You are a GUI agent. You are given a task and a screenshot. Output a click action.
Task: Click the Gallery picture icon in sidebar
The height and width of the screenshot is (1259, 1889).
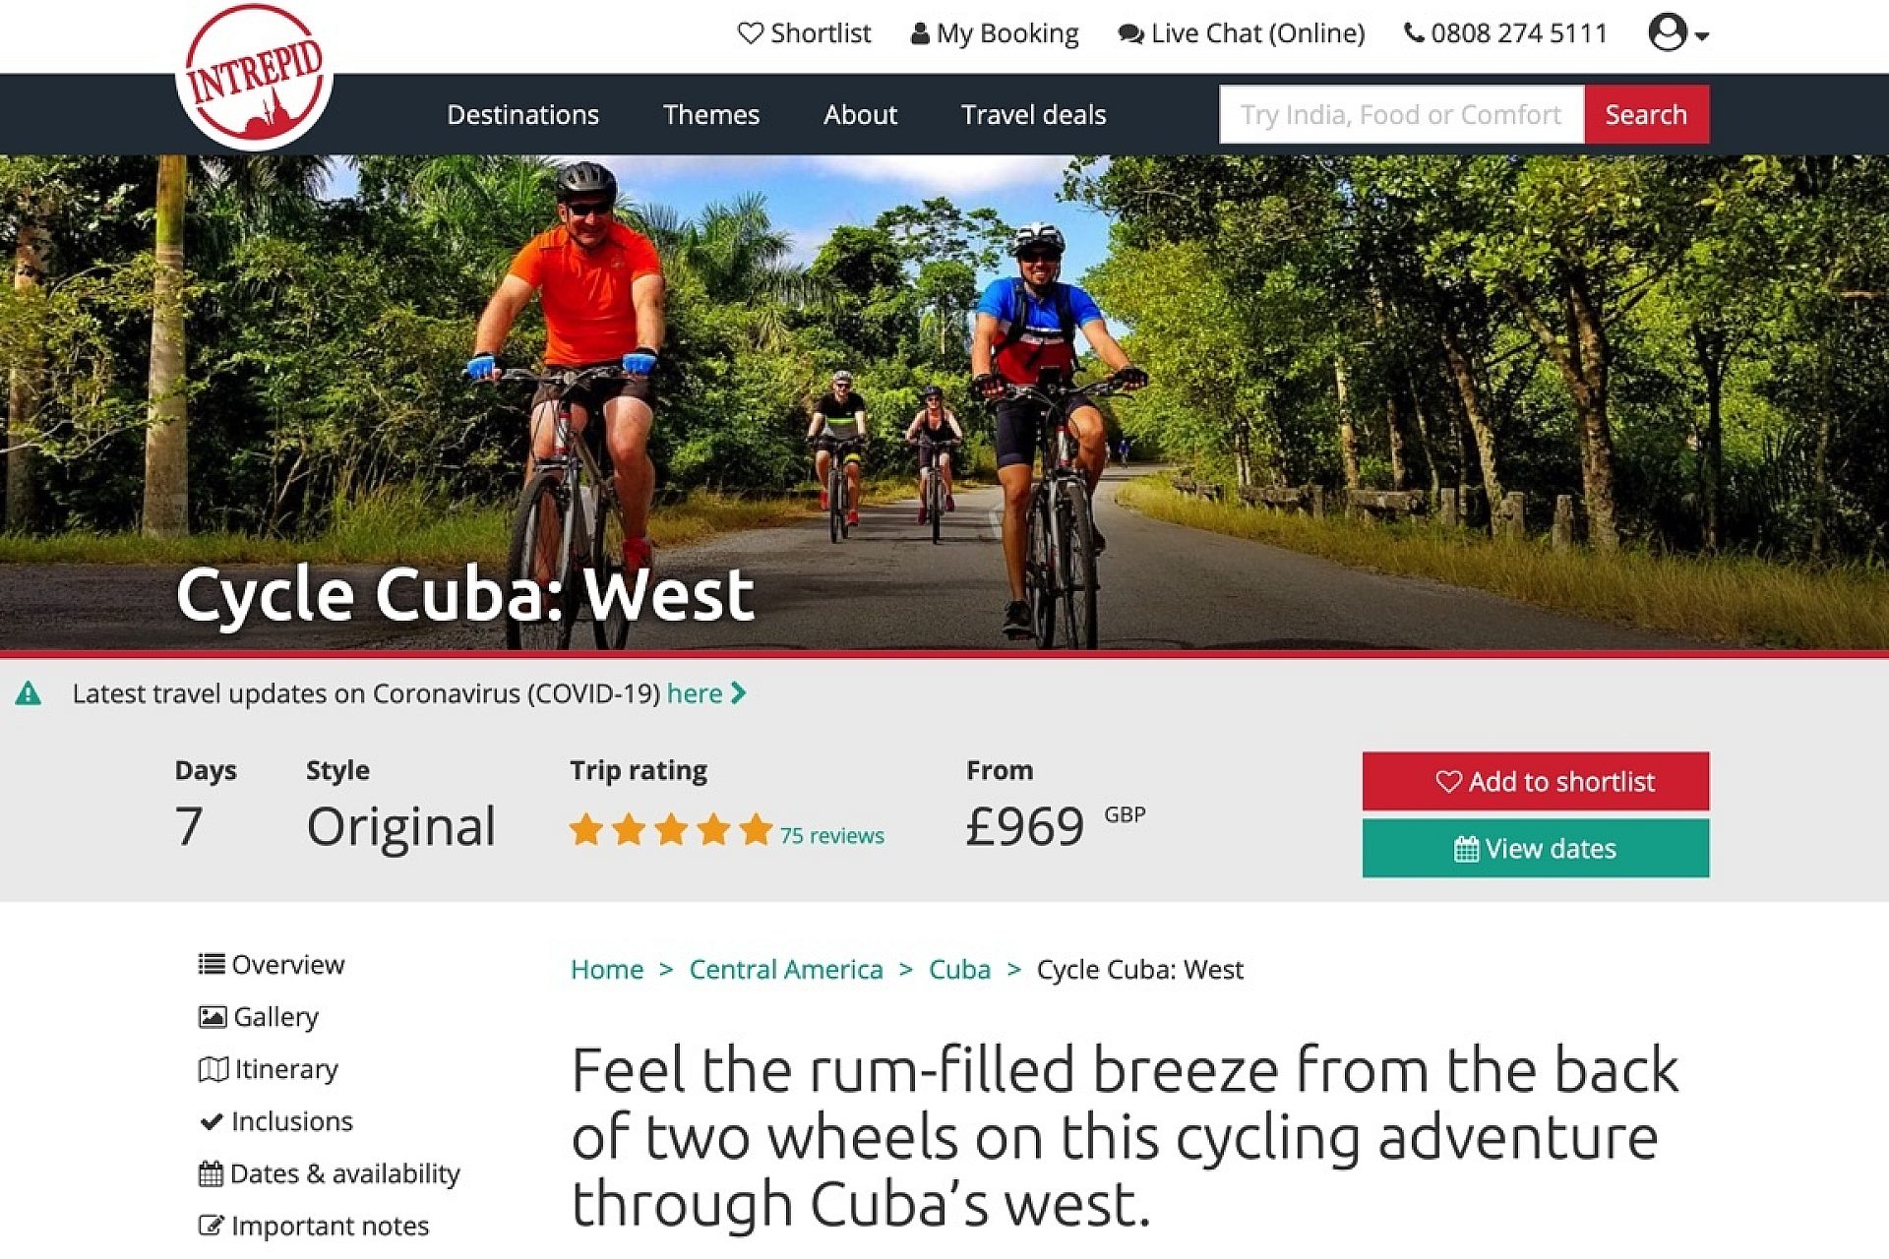(213, 1016)
